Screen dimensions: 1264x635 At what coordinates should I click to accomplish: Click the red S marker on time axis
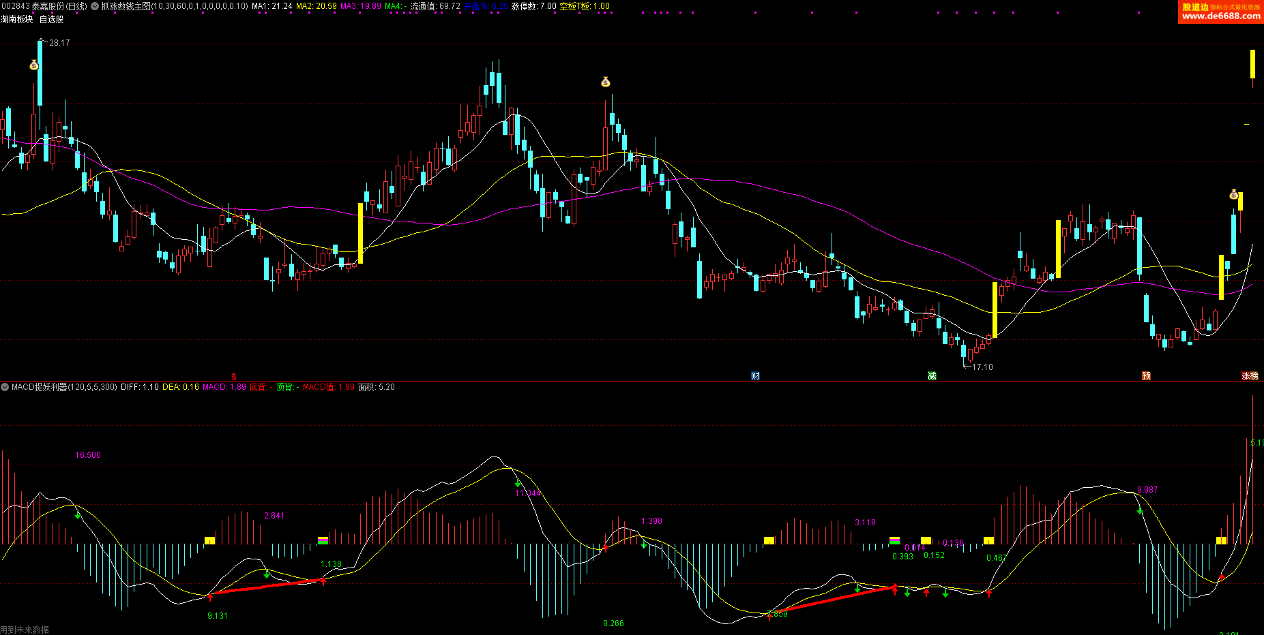tap(233, 376)
